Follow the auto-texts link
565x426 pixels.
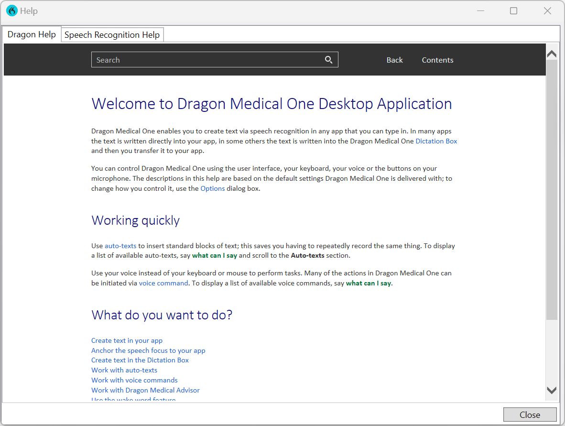pyautogui.click(x=120, y=245)
